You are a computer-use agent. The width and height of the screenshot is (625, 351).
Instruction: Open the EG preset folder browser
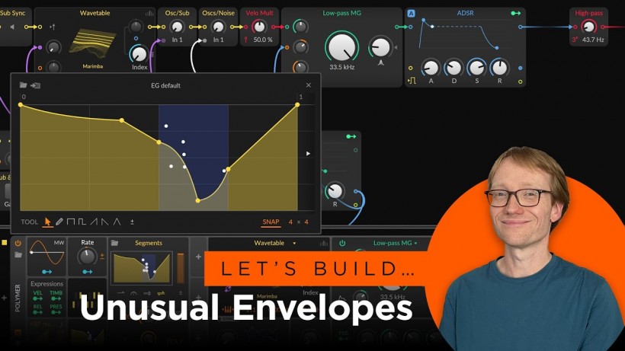click(x=23, y=85)
